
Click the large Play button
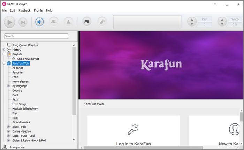click(9, 22)
